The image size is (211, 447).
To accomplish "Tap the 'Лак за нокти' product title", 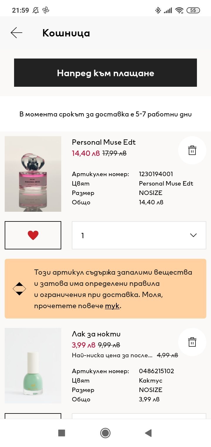I will [x=96, y=334].
